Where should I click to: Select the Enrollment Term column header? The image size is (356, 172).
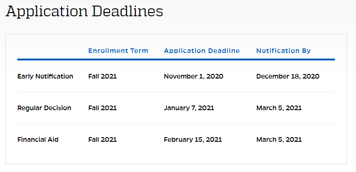[x=118, y=51]
